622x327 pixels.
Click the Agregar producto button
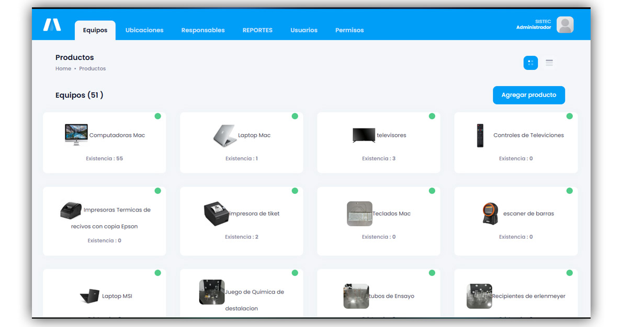click(x=528, y=95)
